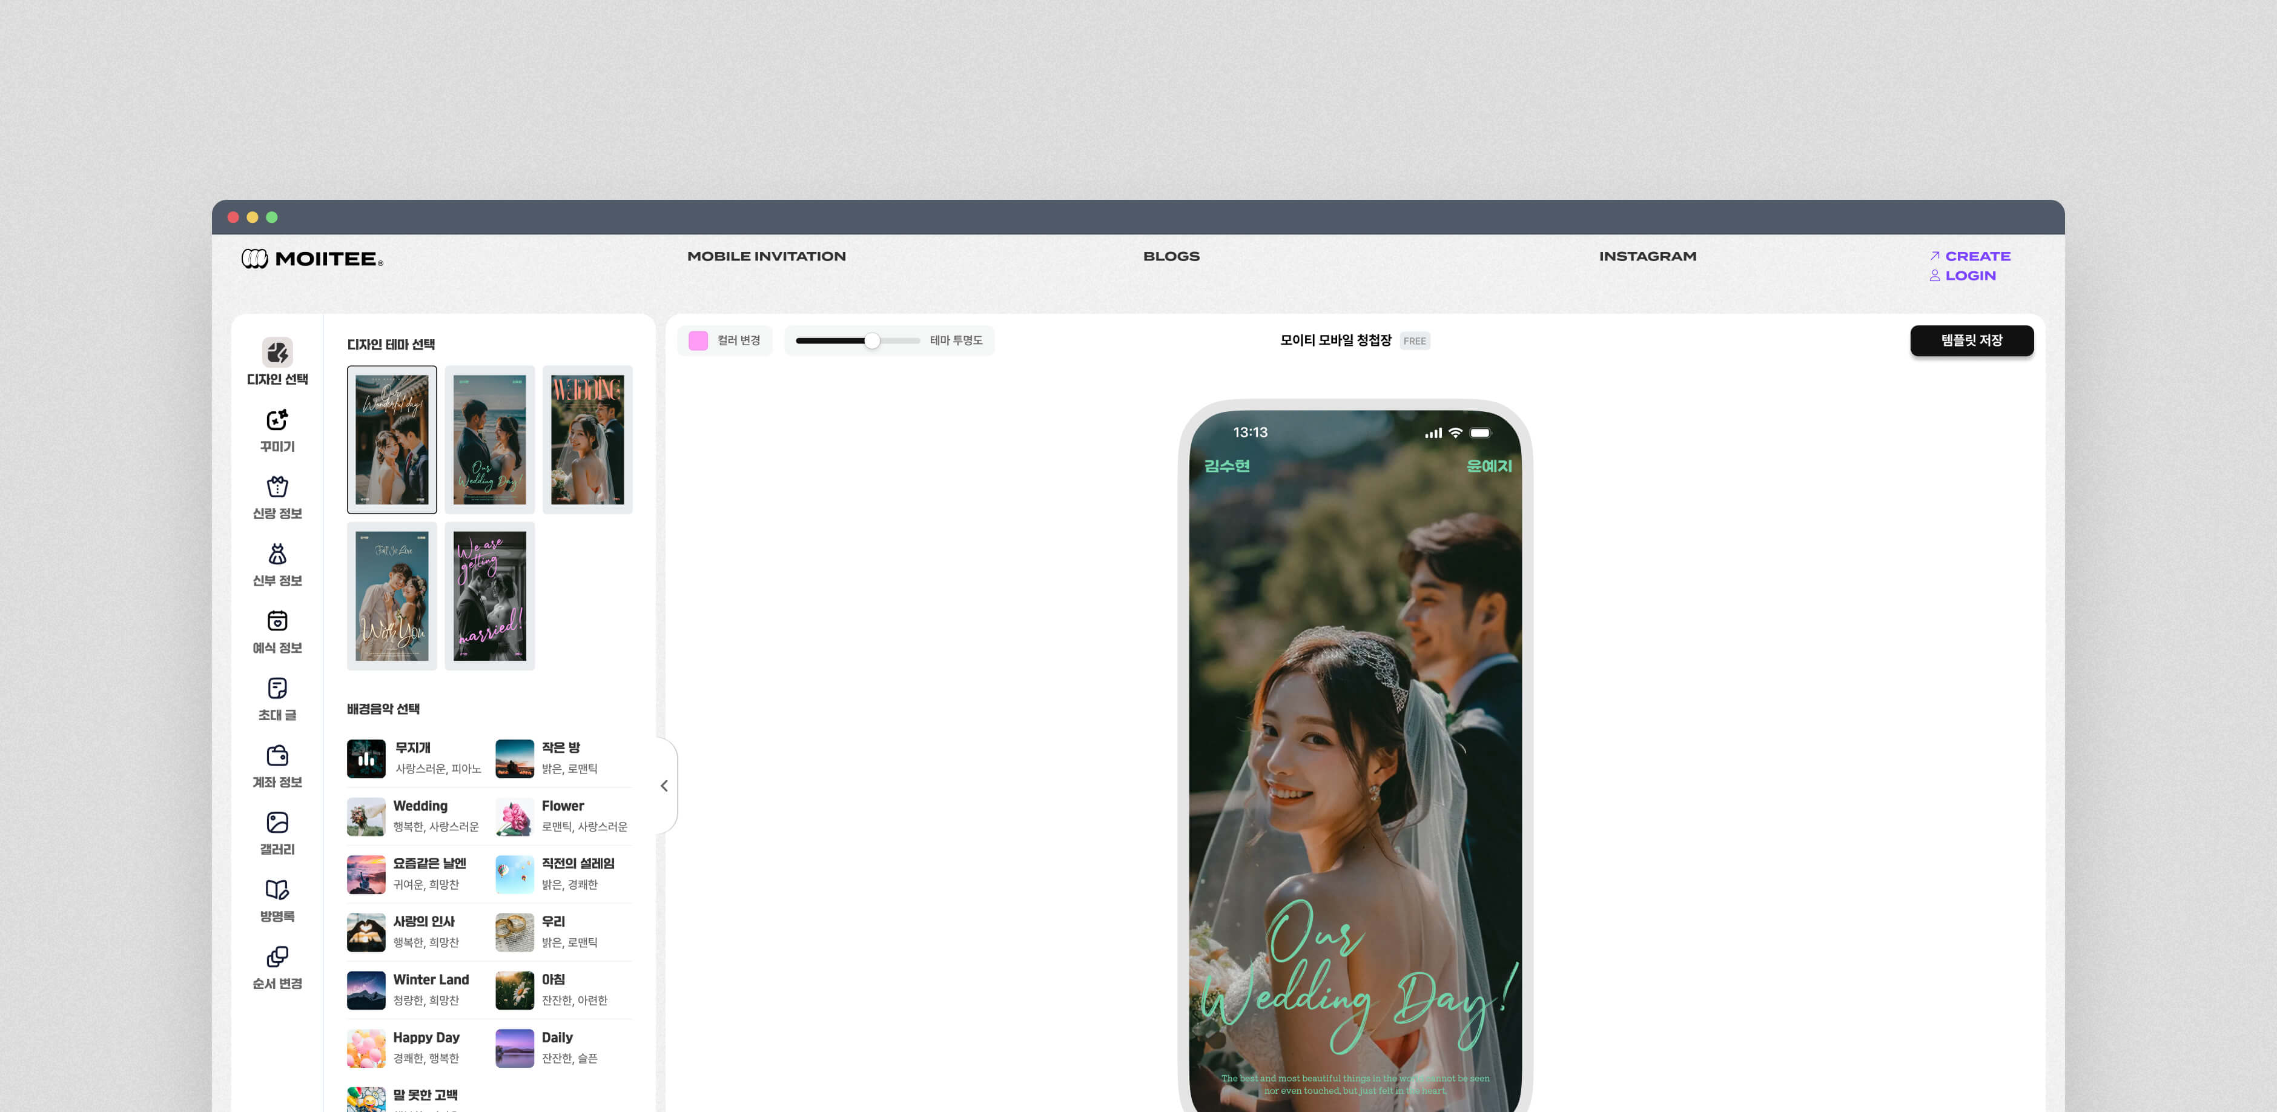Open the 디자인 선택 sidebar icon
Image resolution: width=2277 pixels, height=1112 pixels.
coord(277,352)
